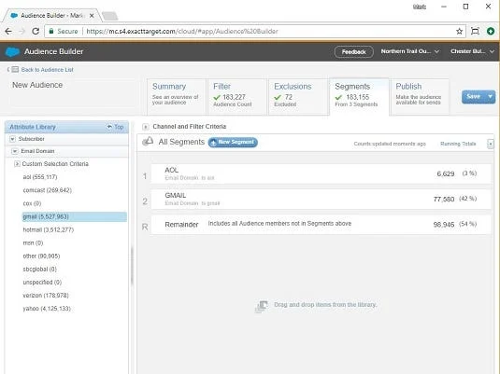This screenshot has height=374, width=500.
Task: Click the audience list icon beside Back link
Action: click(x=15, y=69)
